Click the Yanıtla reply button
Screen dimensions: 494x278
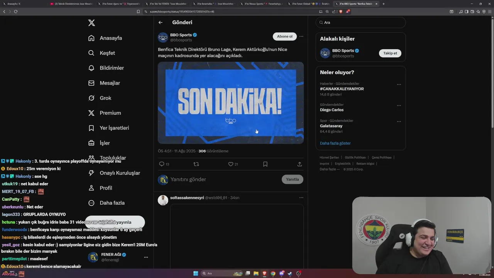coord(293,179)
